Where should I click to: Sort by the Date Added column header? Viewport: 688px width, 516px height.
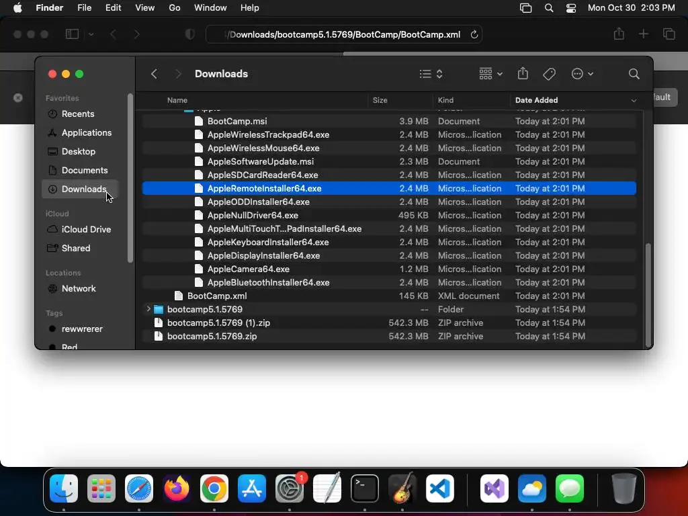pyautogui.click(x=536, y=100)
